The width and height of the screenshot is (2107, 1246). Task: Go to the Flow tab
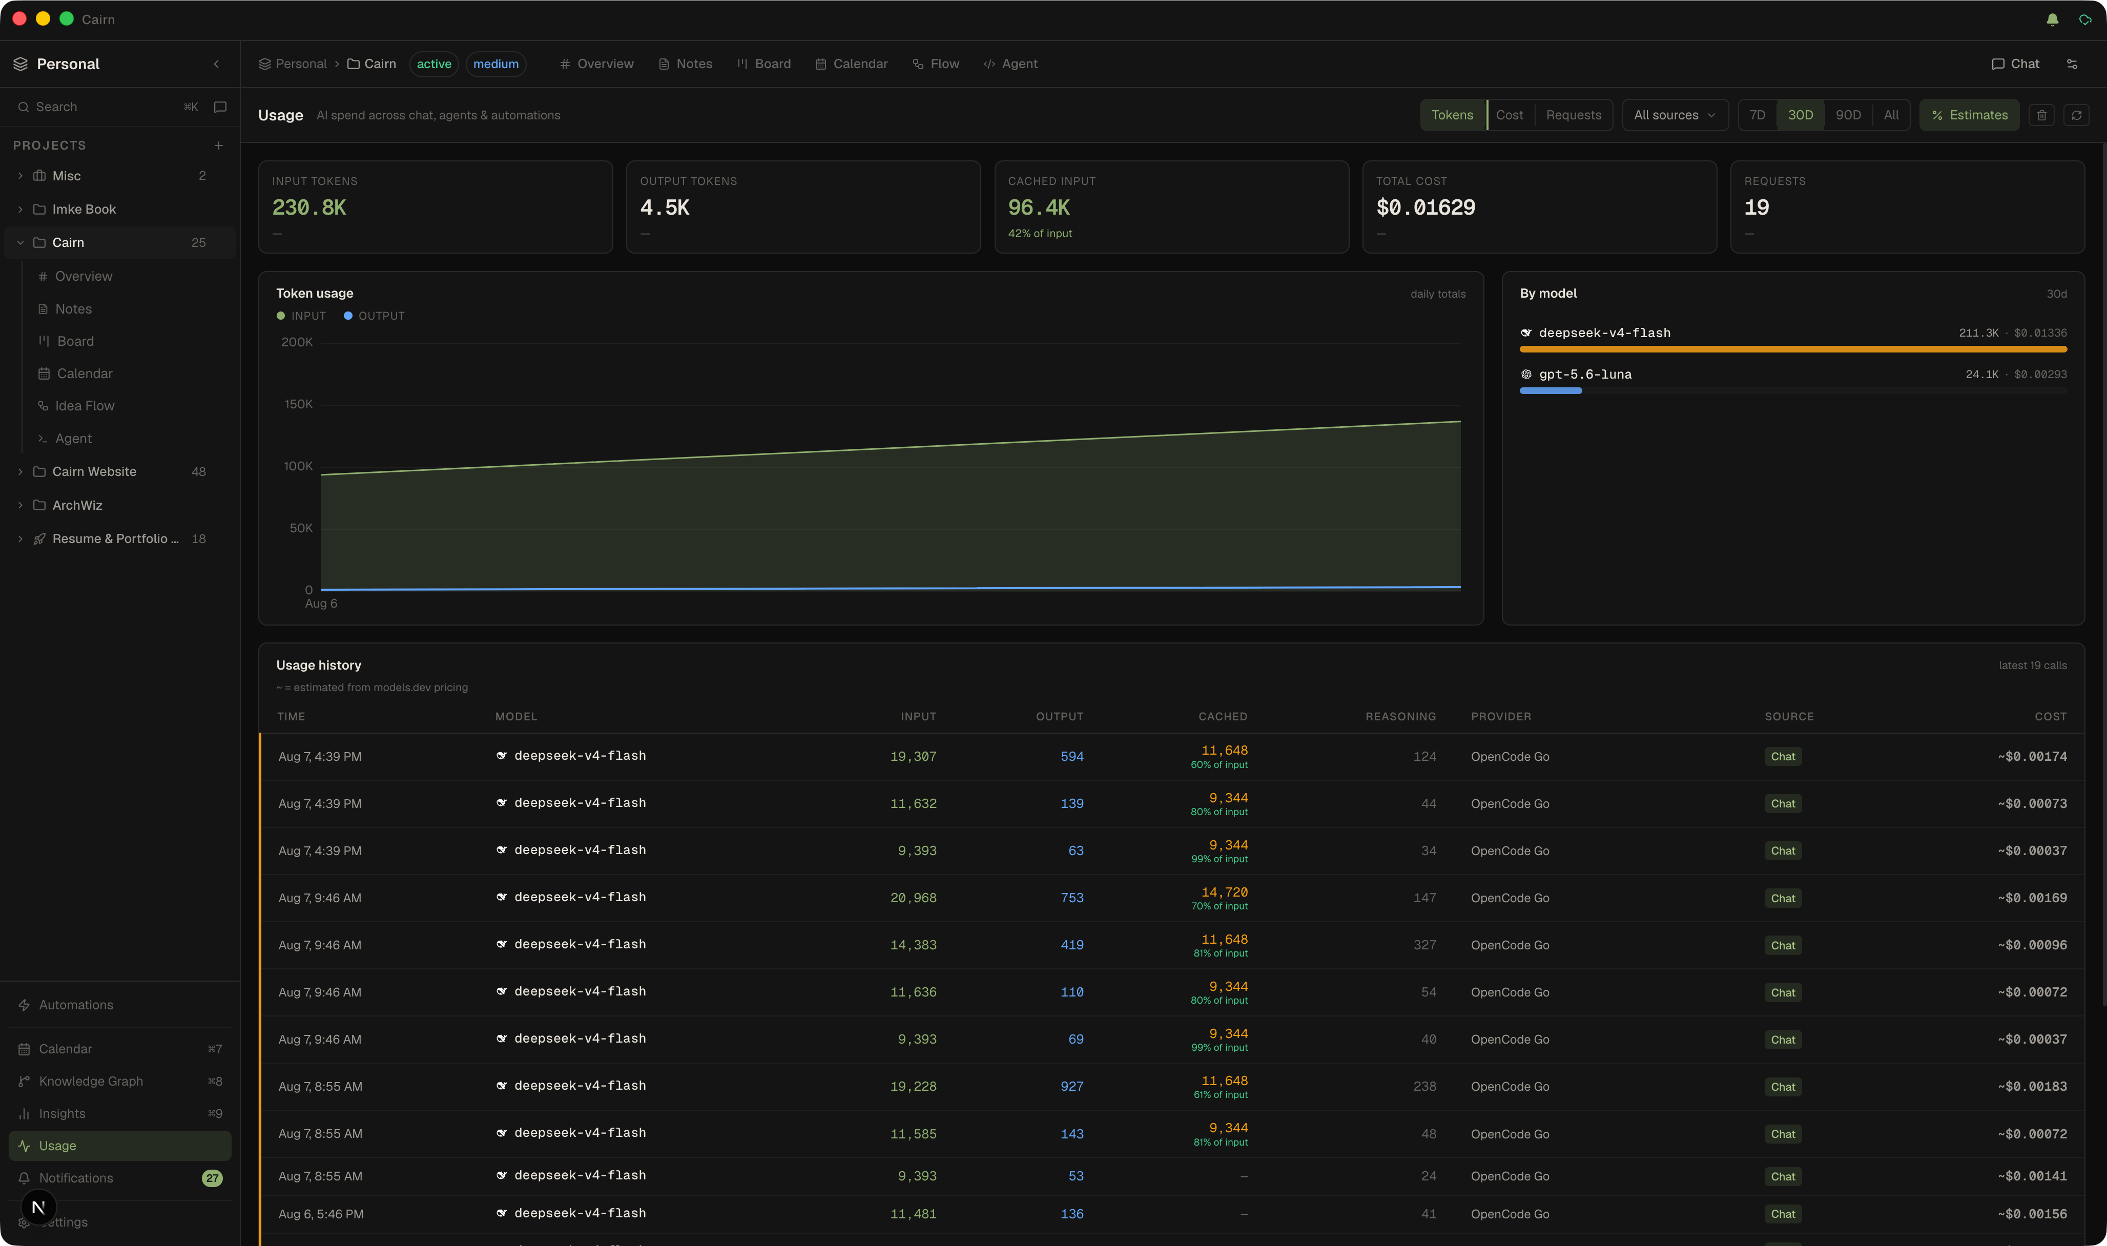coord(936,64)
